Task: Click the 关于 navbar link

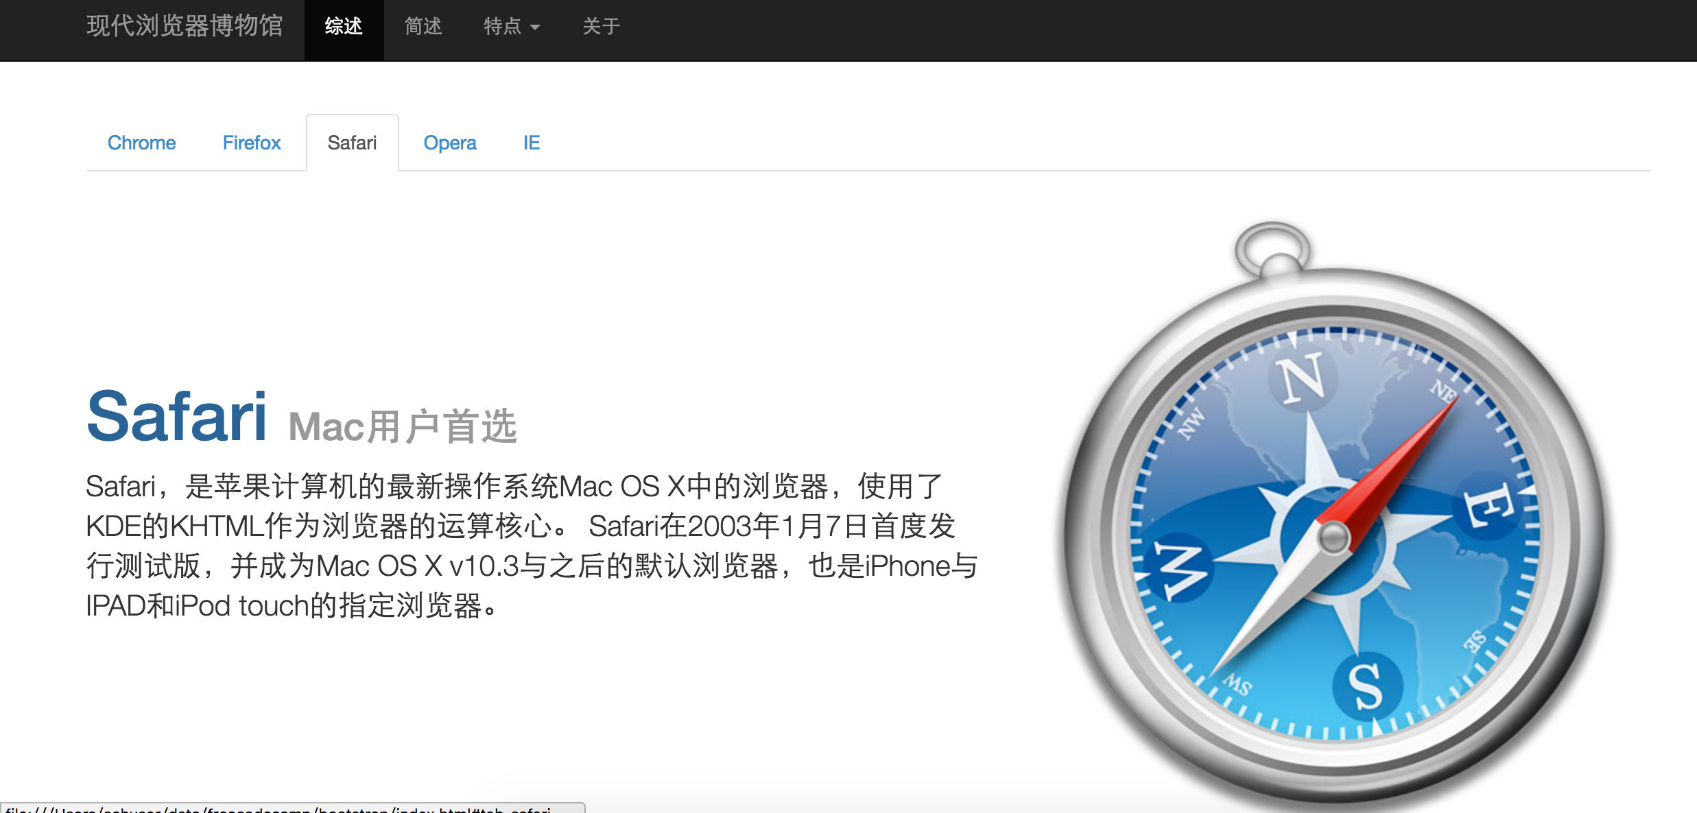Action: 601,26
